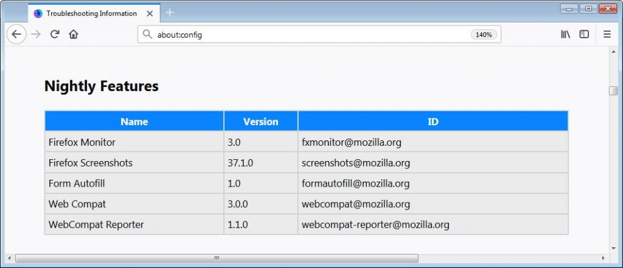Select the WebCompat Reporter cell
The image size is (623, 268).
click(134, 224)
